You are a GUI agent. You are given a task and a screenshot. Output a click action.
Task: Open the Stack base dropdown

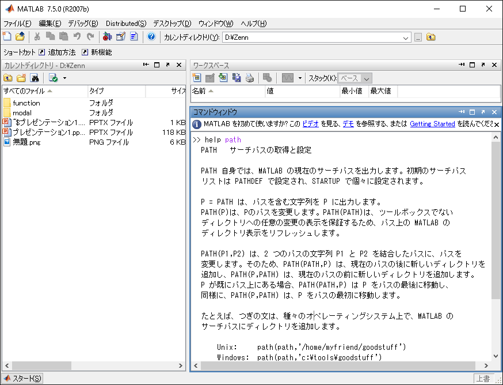355,78
